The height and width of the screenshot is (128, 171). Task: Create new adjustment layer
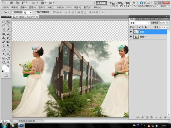[152, 117]
